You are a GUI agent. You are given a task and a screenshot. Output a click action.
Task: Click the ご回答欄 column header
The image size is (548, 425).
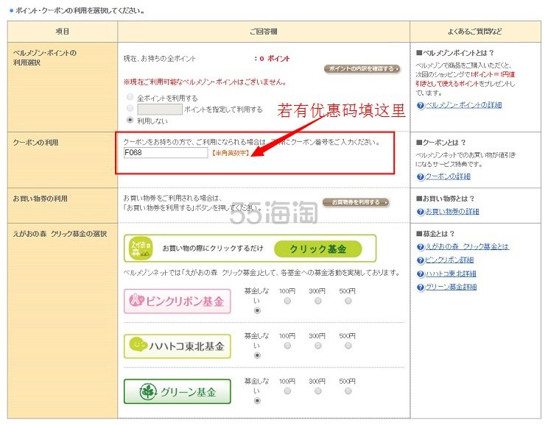[264, 32]
